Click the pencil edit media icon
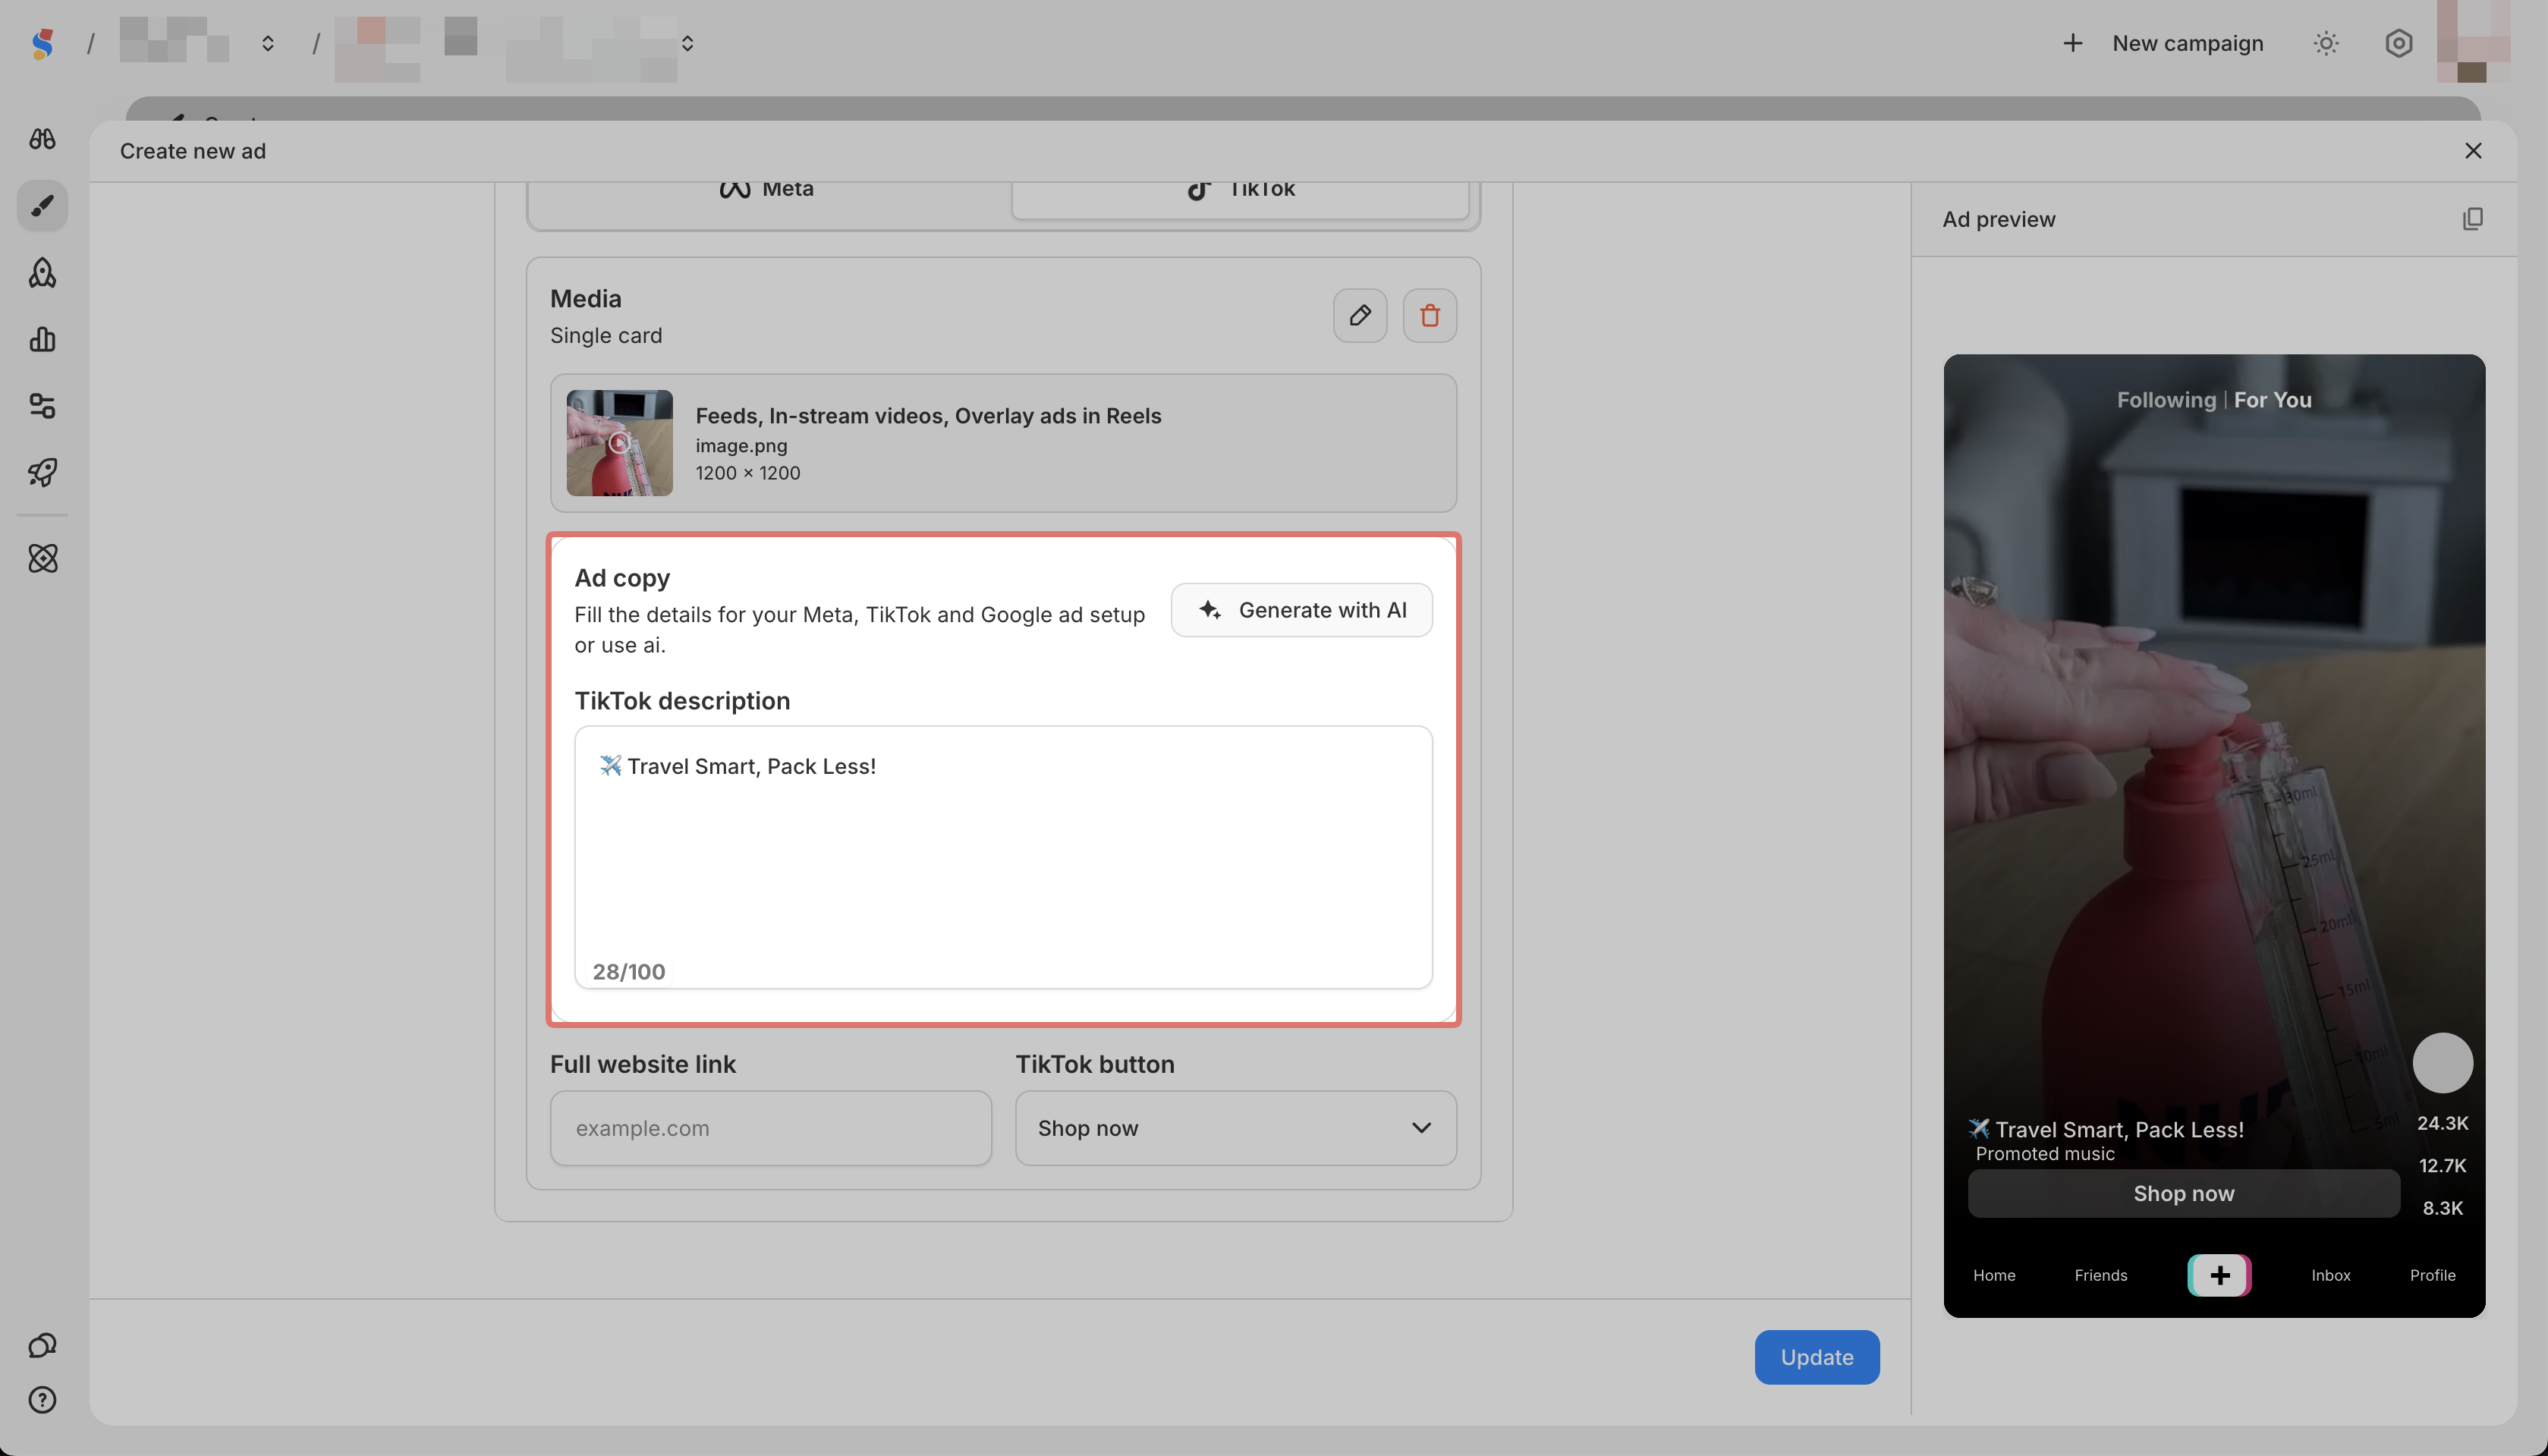The image size is (2548, 1456). tap(1359, 316)
